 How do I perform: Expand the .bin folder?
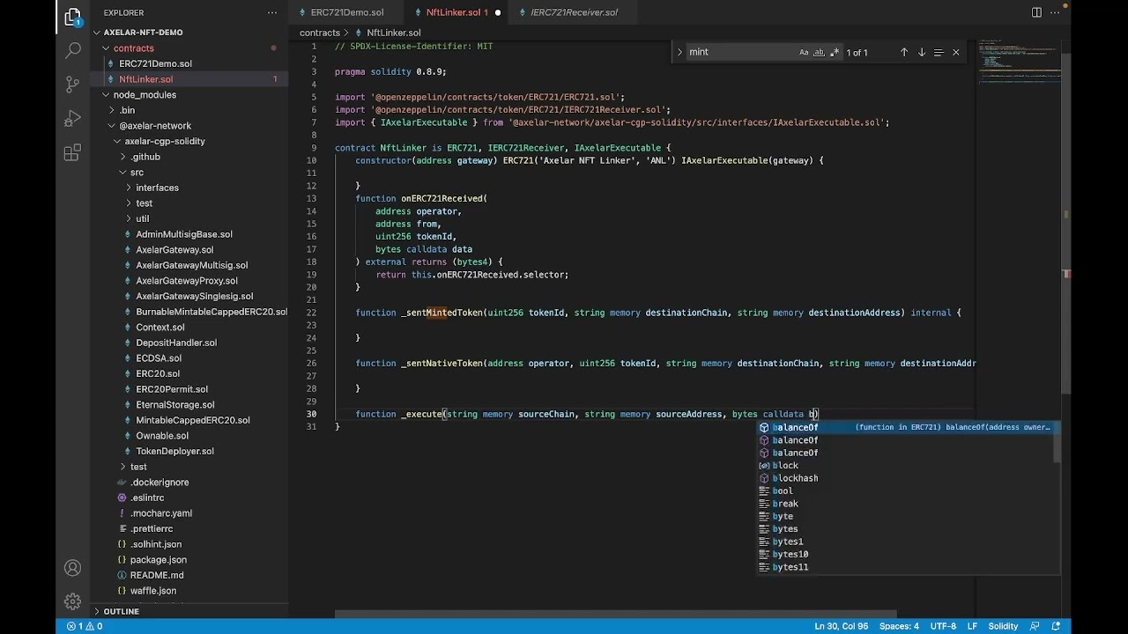click(128, 110)
